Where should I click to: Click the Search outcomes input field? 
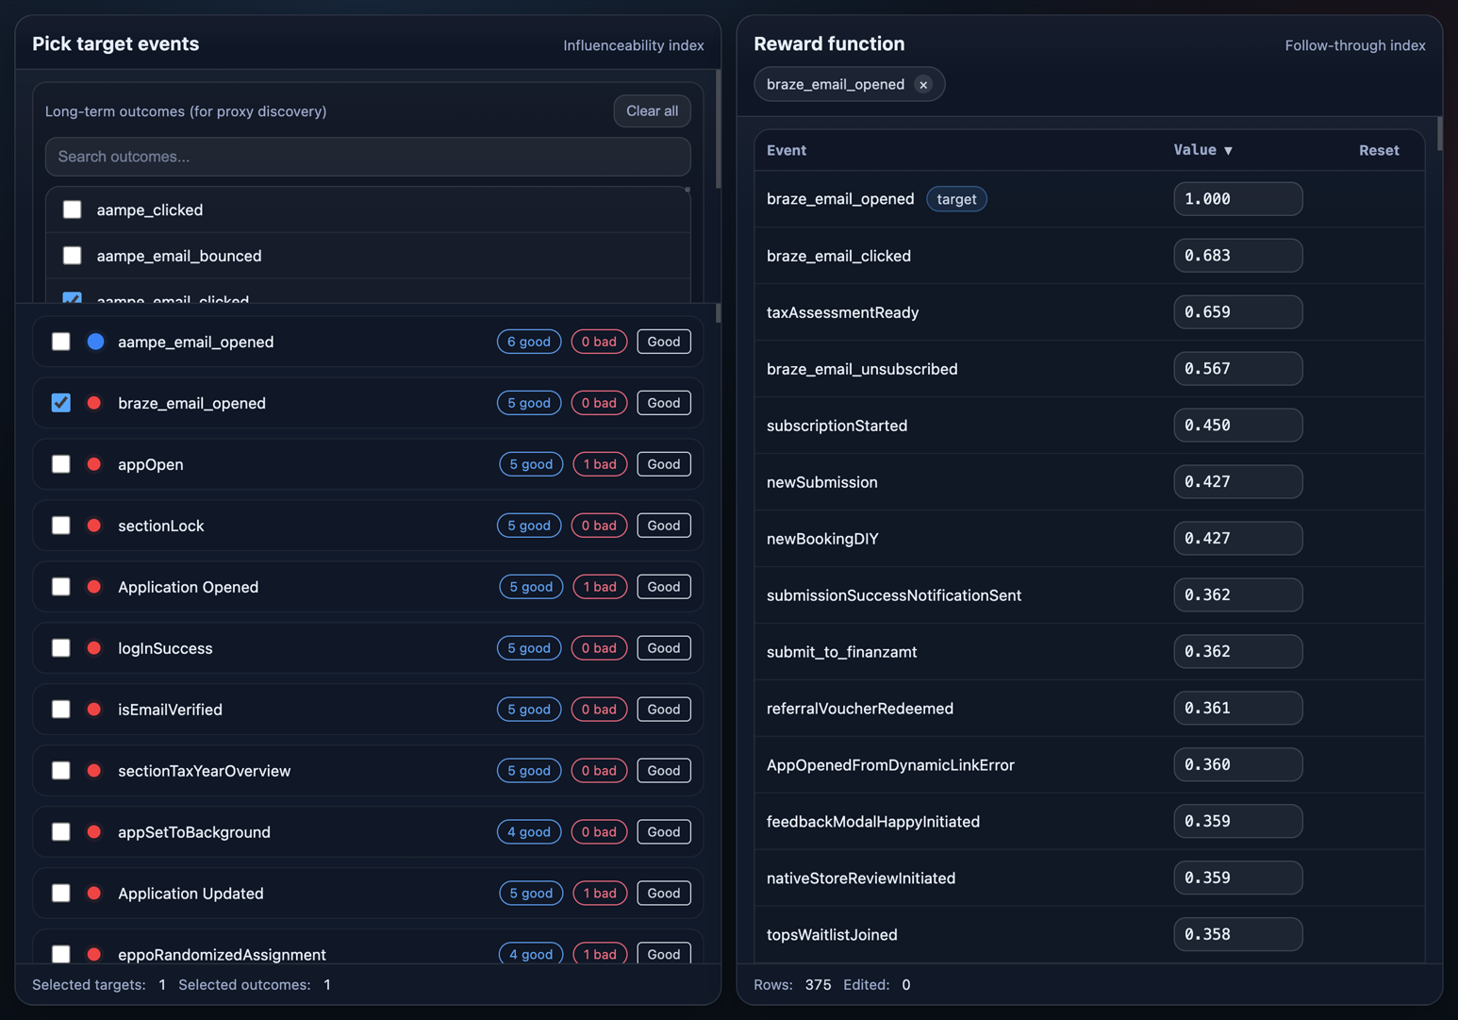pos(368,157)
